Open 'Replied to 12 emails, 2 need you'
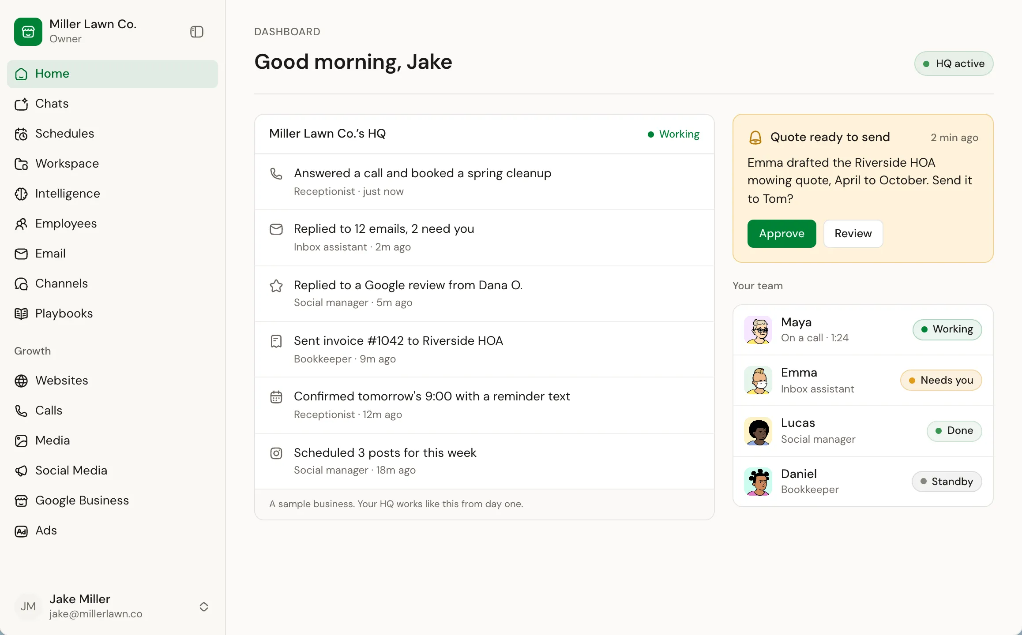Screen dimensions: 1022x635 (484, 238)
